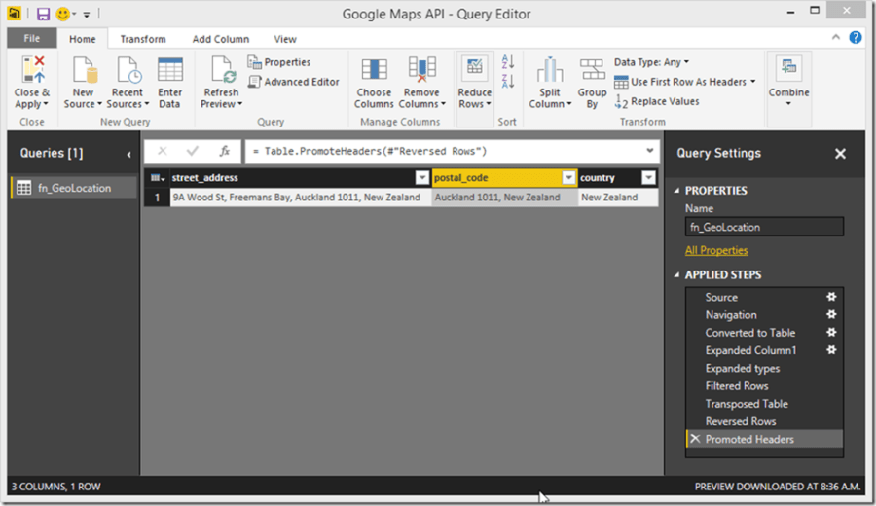This screenshot has height=506, width=876.
Task: Sort descending Z to A
Action: pyautogui.click(x=508, y=81)
